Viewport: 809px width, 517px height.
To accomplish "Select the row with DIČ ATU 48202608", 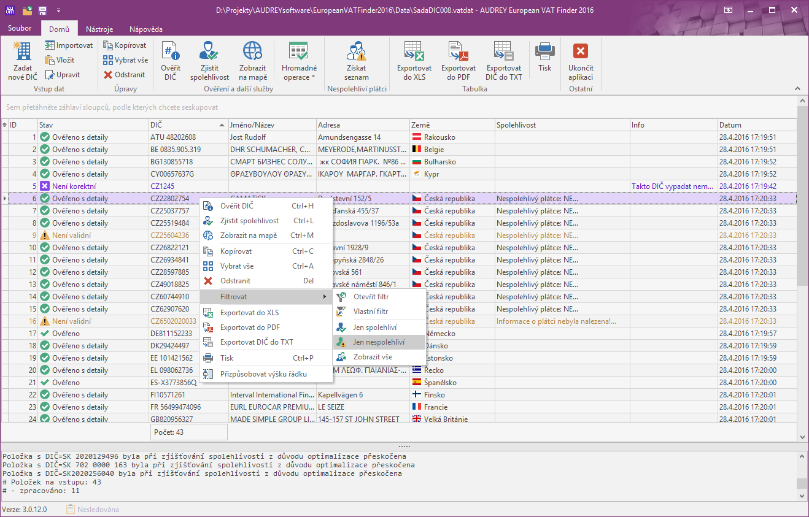I will (173, 137).
